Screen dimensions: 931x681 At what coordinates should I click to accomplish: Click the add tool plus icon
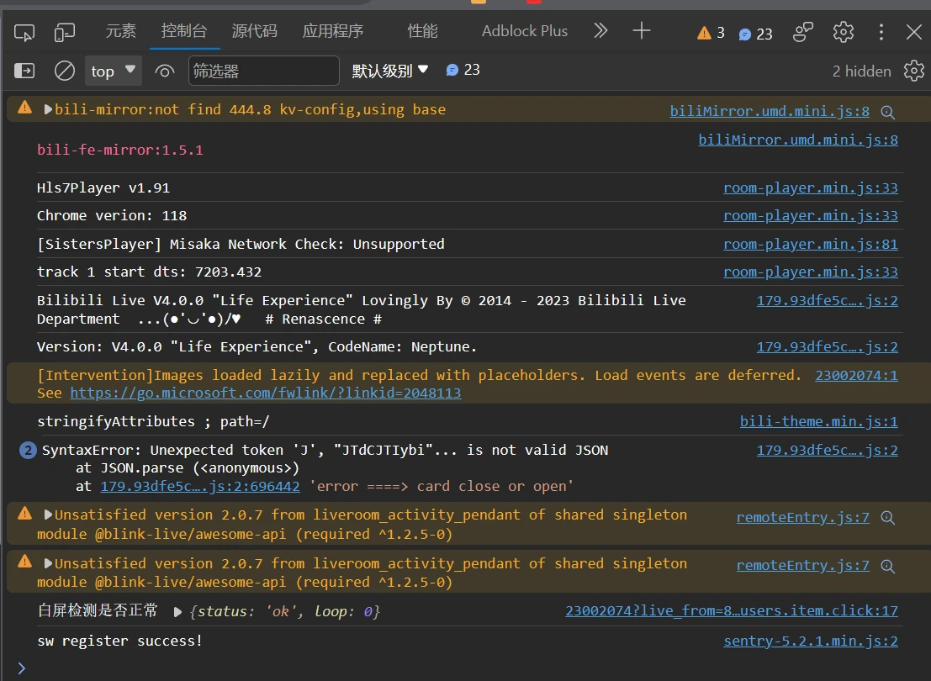tap(642, 31)
